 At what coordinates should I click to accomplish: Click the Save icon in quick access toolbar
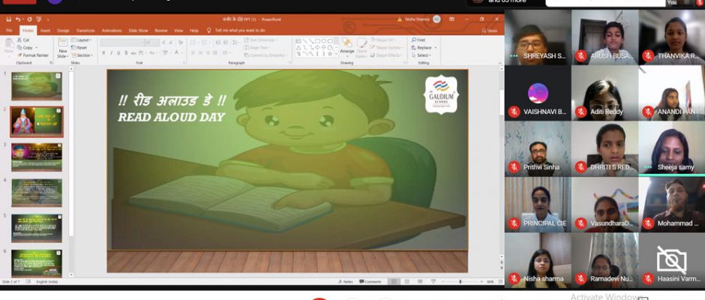point(8,19)
